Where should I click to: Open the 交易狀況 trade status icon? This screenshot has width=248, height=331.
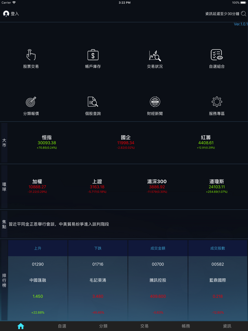click(x=155, y=55)
